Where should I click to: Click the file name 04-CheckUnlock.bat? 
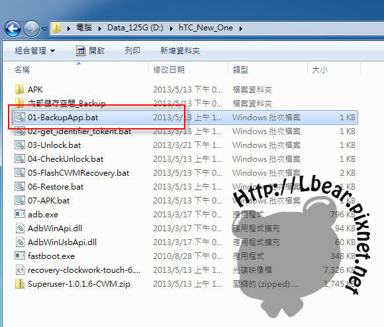pos(66,159)
